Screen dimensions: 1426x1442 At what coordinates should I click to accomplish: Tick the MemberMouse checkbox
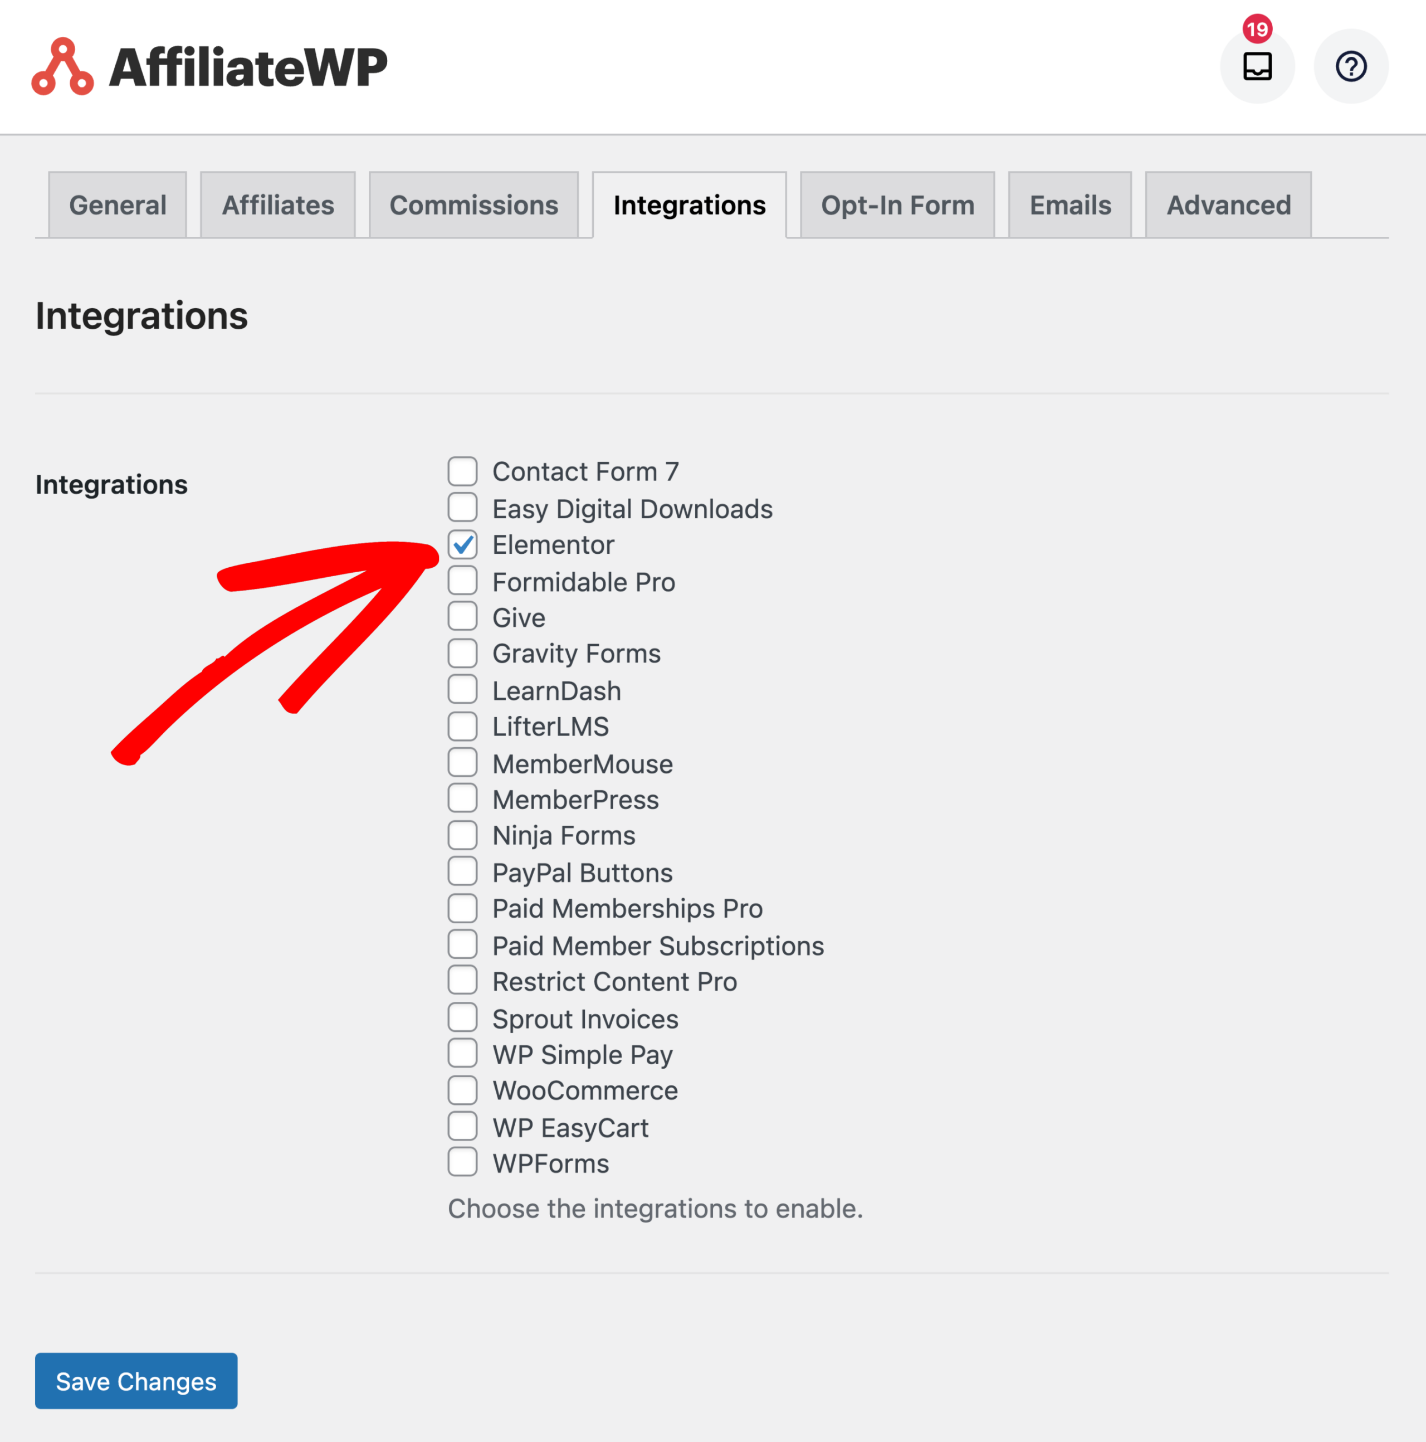(x=463, y=763)
